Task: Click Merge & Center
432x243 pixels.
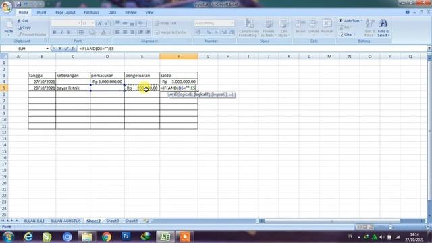Action: point(171,32)
